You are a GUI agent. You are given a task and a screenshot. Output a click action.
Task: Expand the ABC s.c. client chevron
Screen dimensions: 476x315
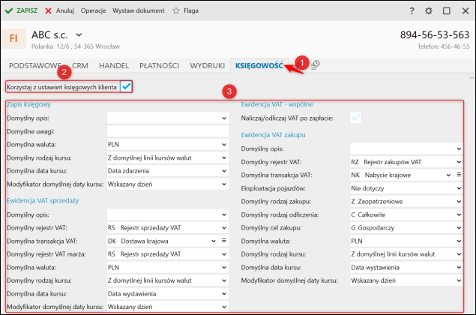[79, 35]
